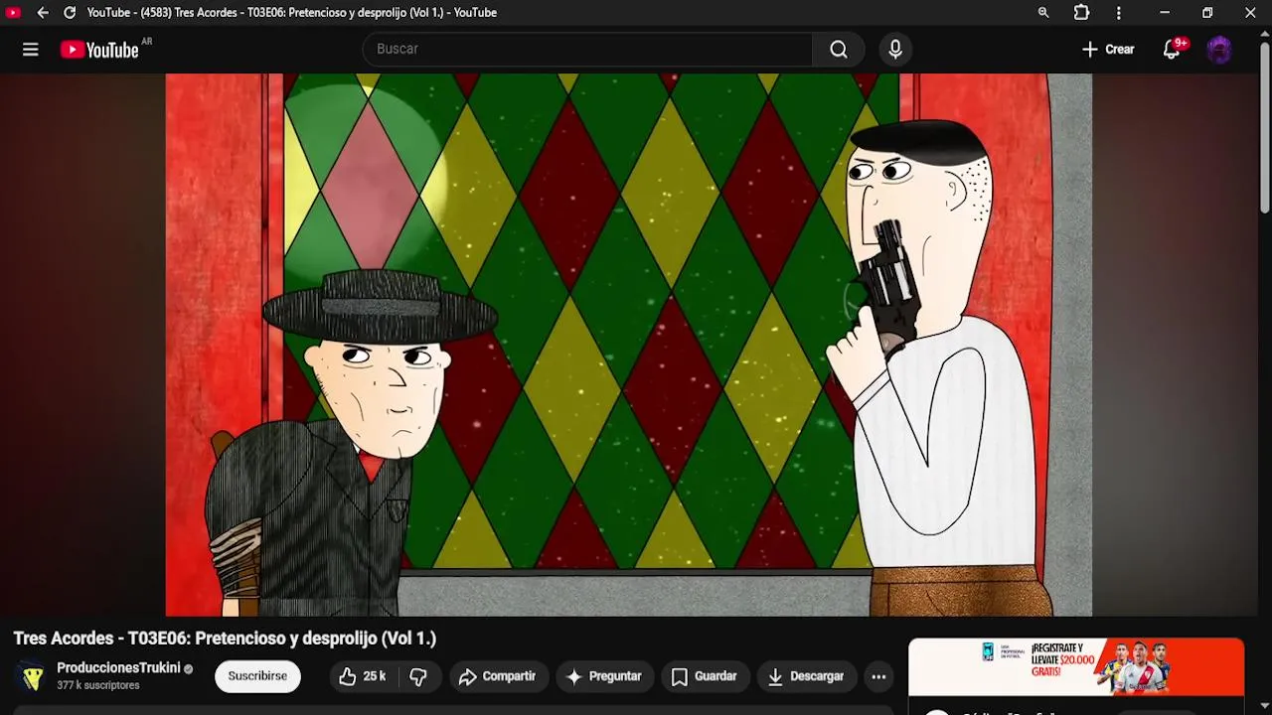Open the Crear create menu

pos(1108,50)
